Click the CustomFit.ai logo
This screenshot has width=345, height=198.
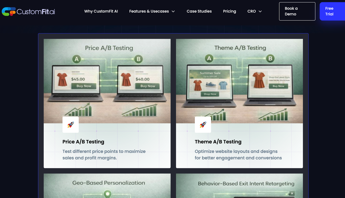tap(28, 11)
